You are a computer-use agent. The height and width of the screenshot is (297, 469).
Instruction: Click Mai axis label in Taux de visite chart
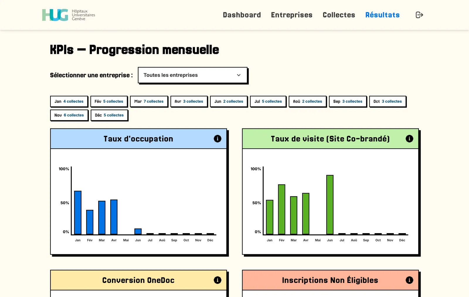318,240
